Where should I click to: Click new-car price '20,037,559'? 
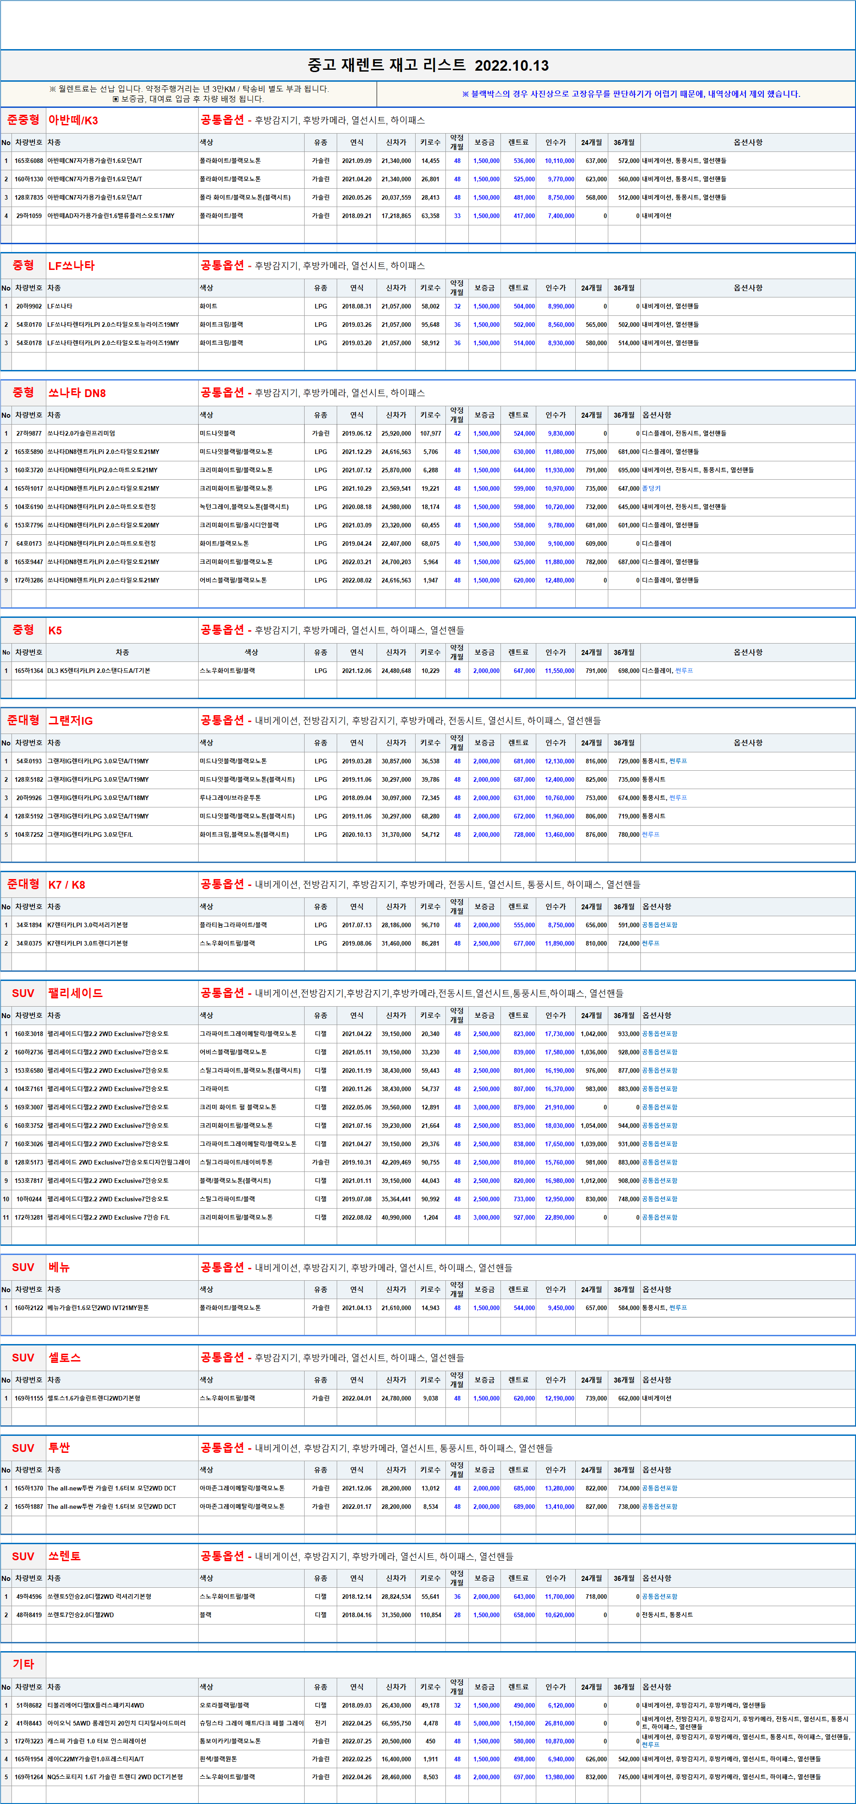[x=396, y=197]
